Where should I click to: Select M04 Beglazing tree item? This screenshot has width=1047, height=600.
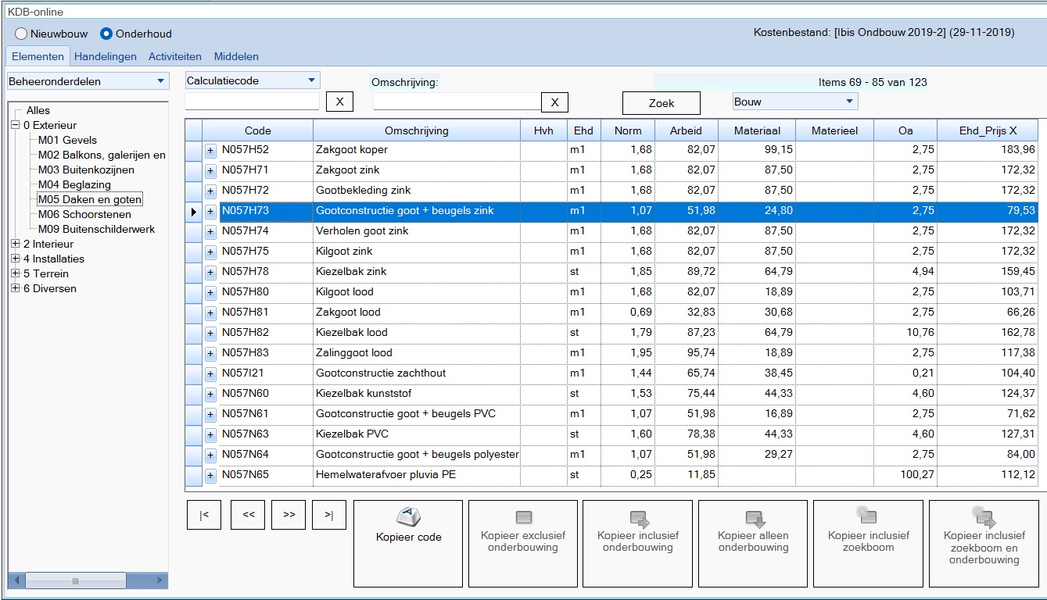[74, 184]
